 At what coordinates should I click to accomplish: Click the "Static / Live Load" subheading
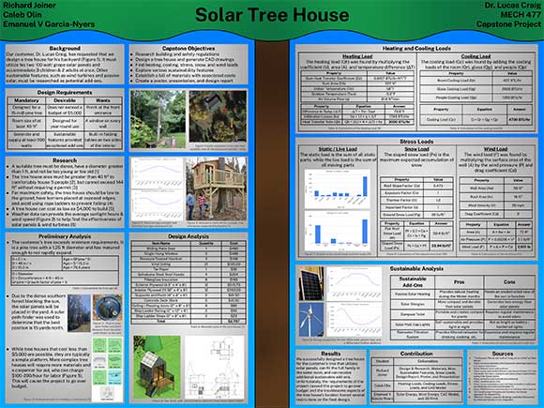338,149
